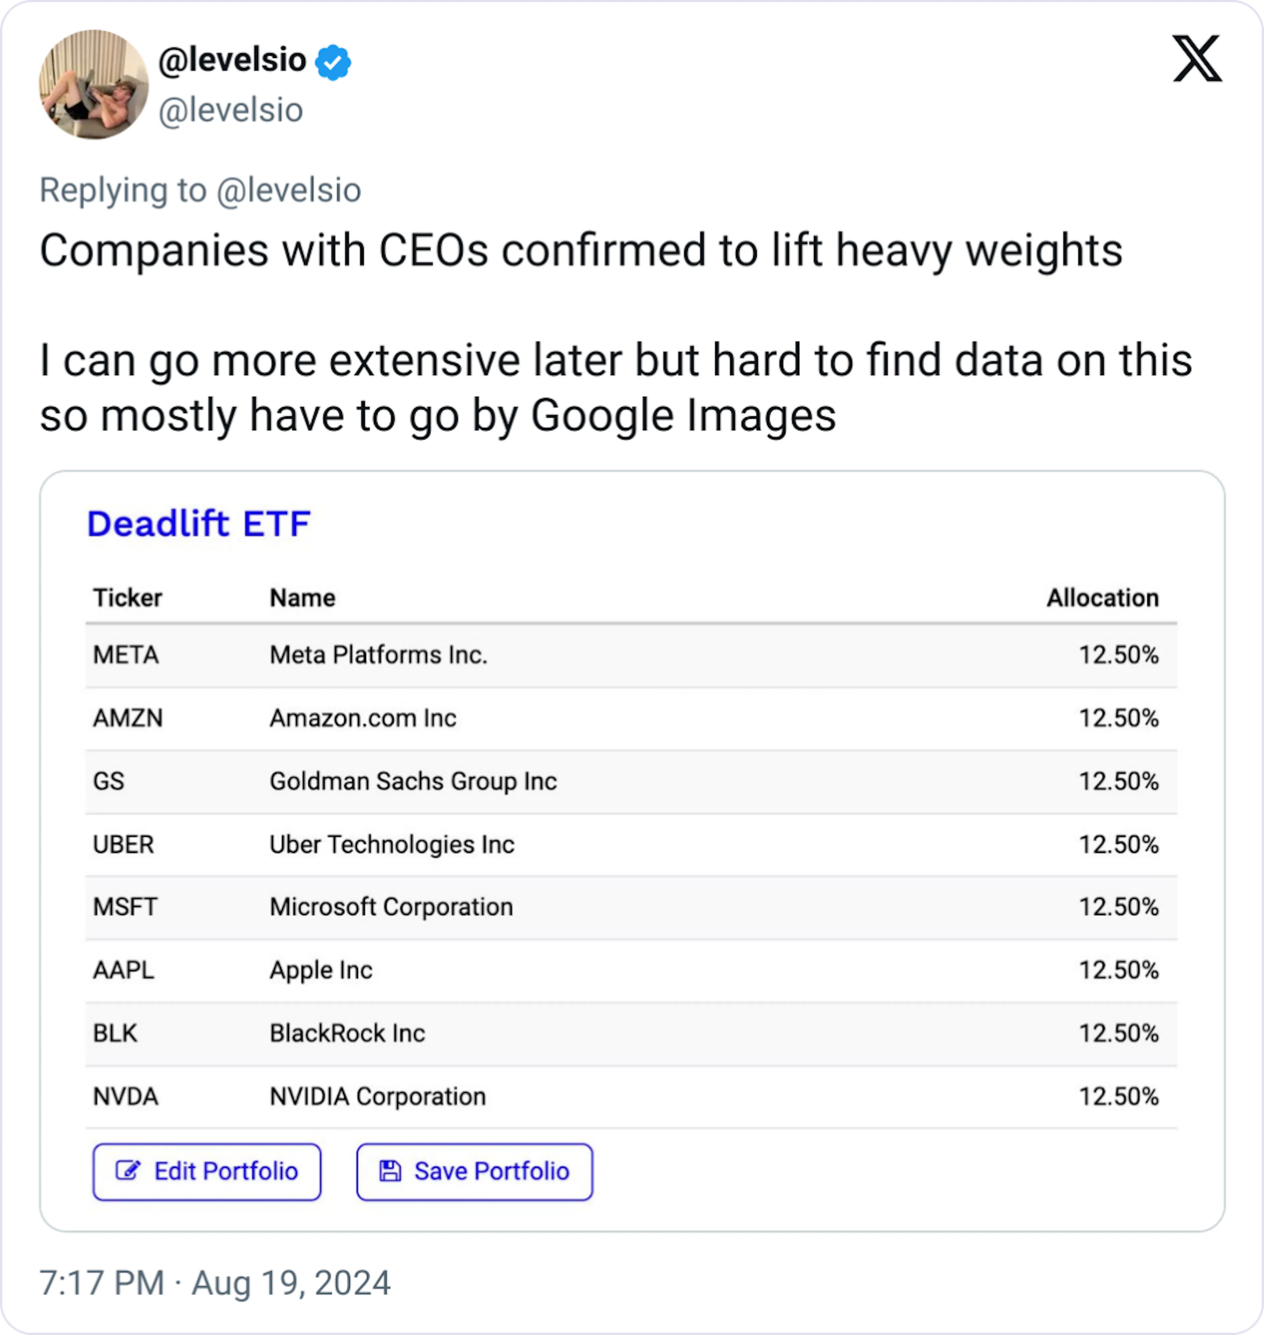
Task: Select the META ticker row
Action: click(126, 655)
